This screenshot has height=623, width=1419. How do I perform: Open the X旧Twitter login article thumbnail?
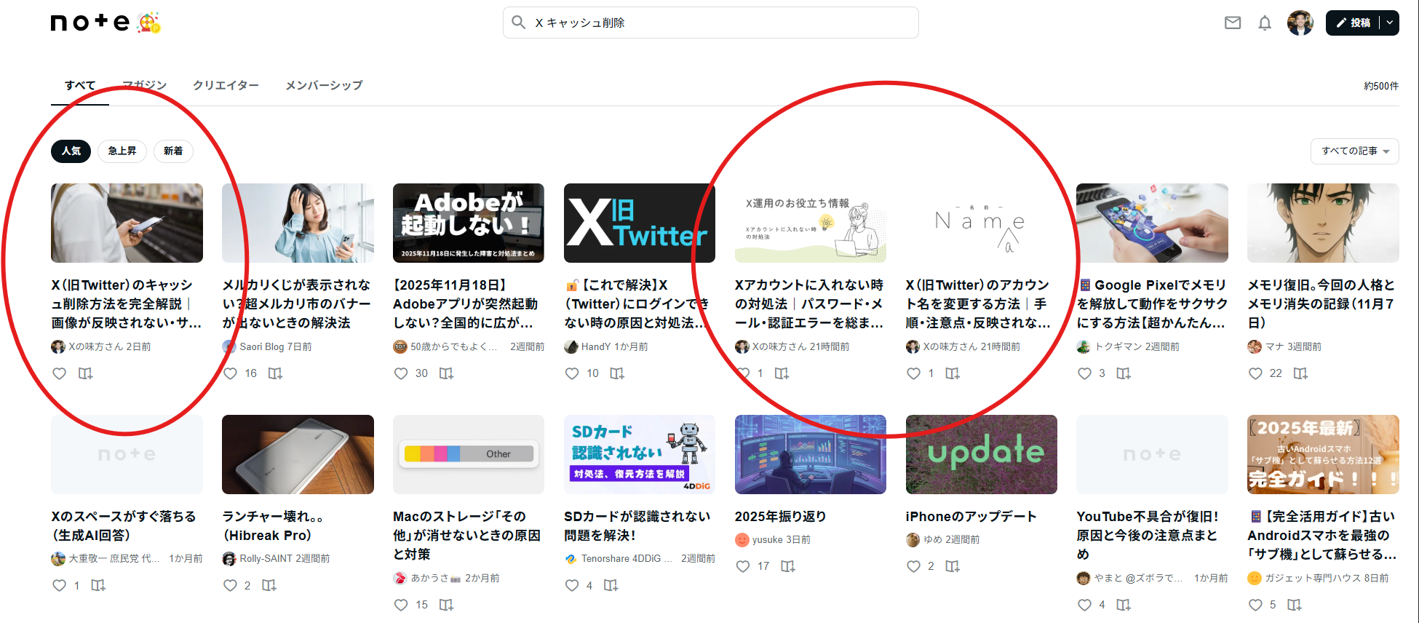click(639, 223)
